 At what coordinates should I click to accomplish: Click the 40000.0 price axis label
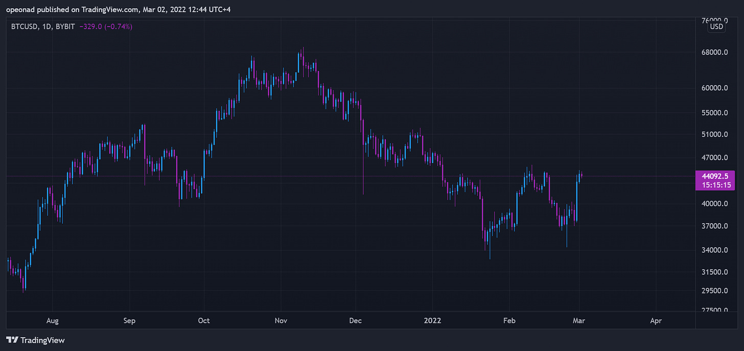(714, 204)
